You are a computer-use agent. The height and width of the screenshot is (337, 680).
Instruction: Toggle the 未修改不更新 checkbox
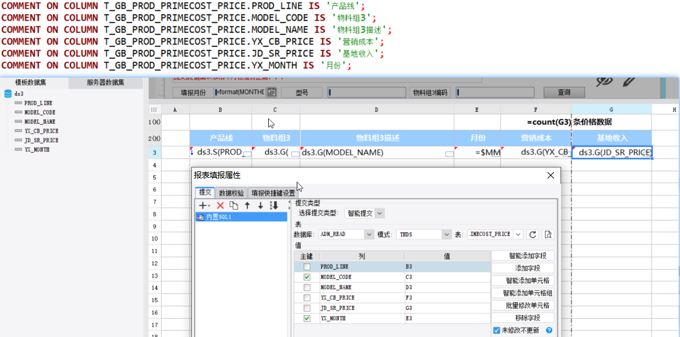point(497,331)
